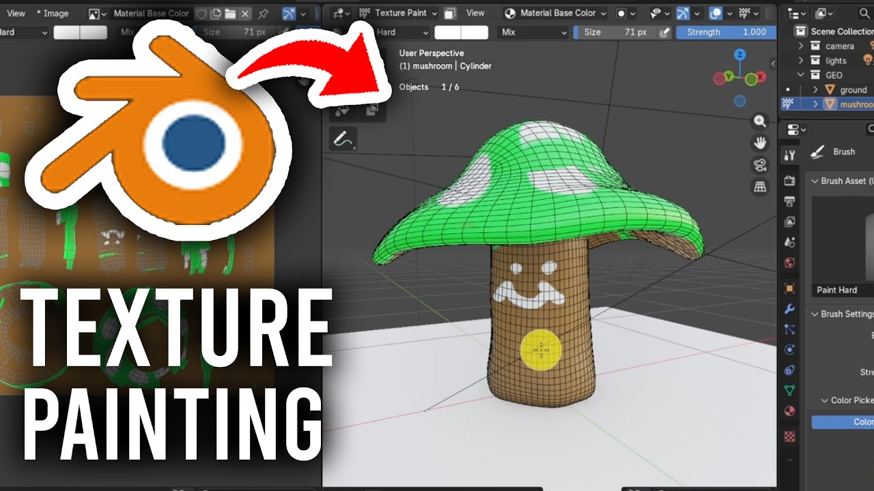
Task: Unlink image with the X icon
Action: [245, 13]
